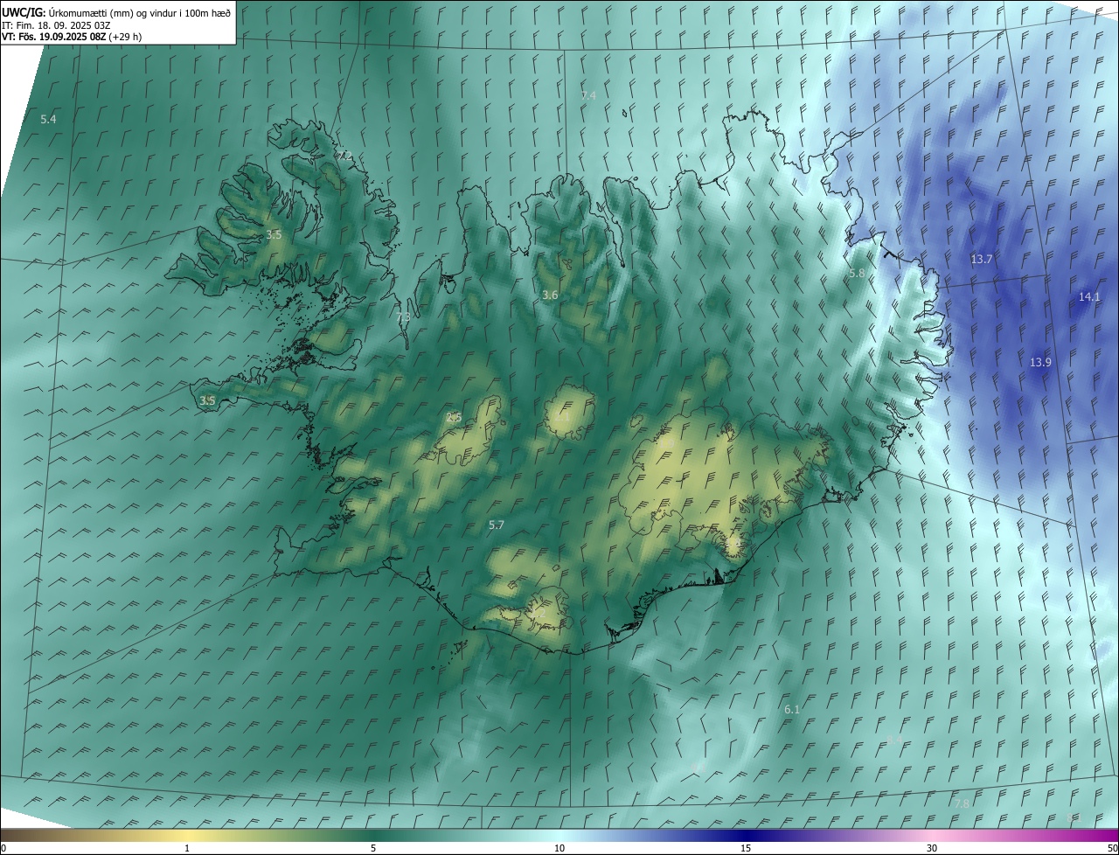Click the 5.4 value on the map

[48, 118]
